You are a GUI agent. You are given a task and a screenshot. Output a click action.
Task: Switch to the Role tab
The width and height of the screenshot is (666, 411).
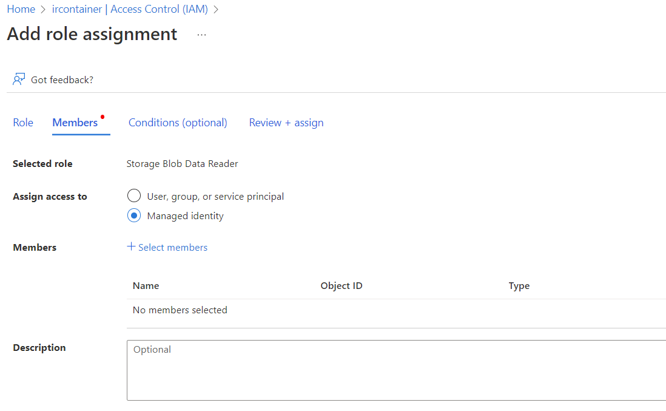click(23, 123)
